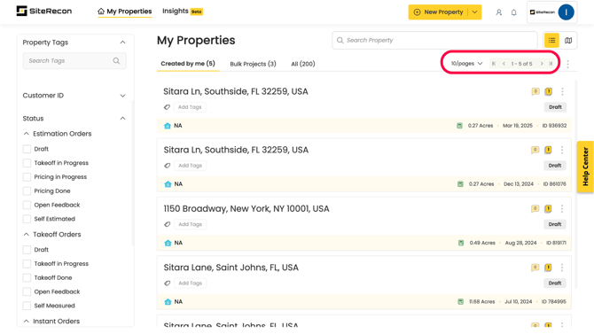Screen dimensions: 594x334
Task: Check Open Feedback under Estimation Orders
Action: pos(27,205)
